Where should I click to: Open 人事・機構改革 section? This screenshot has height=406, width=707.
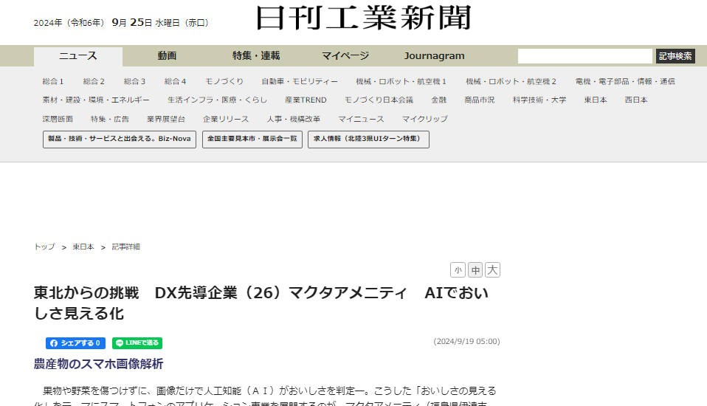point(294,119)
